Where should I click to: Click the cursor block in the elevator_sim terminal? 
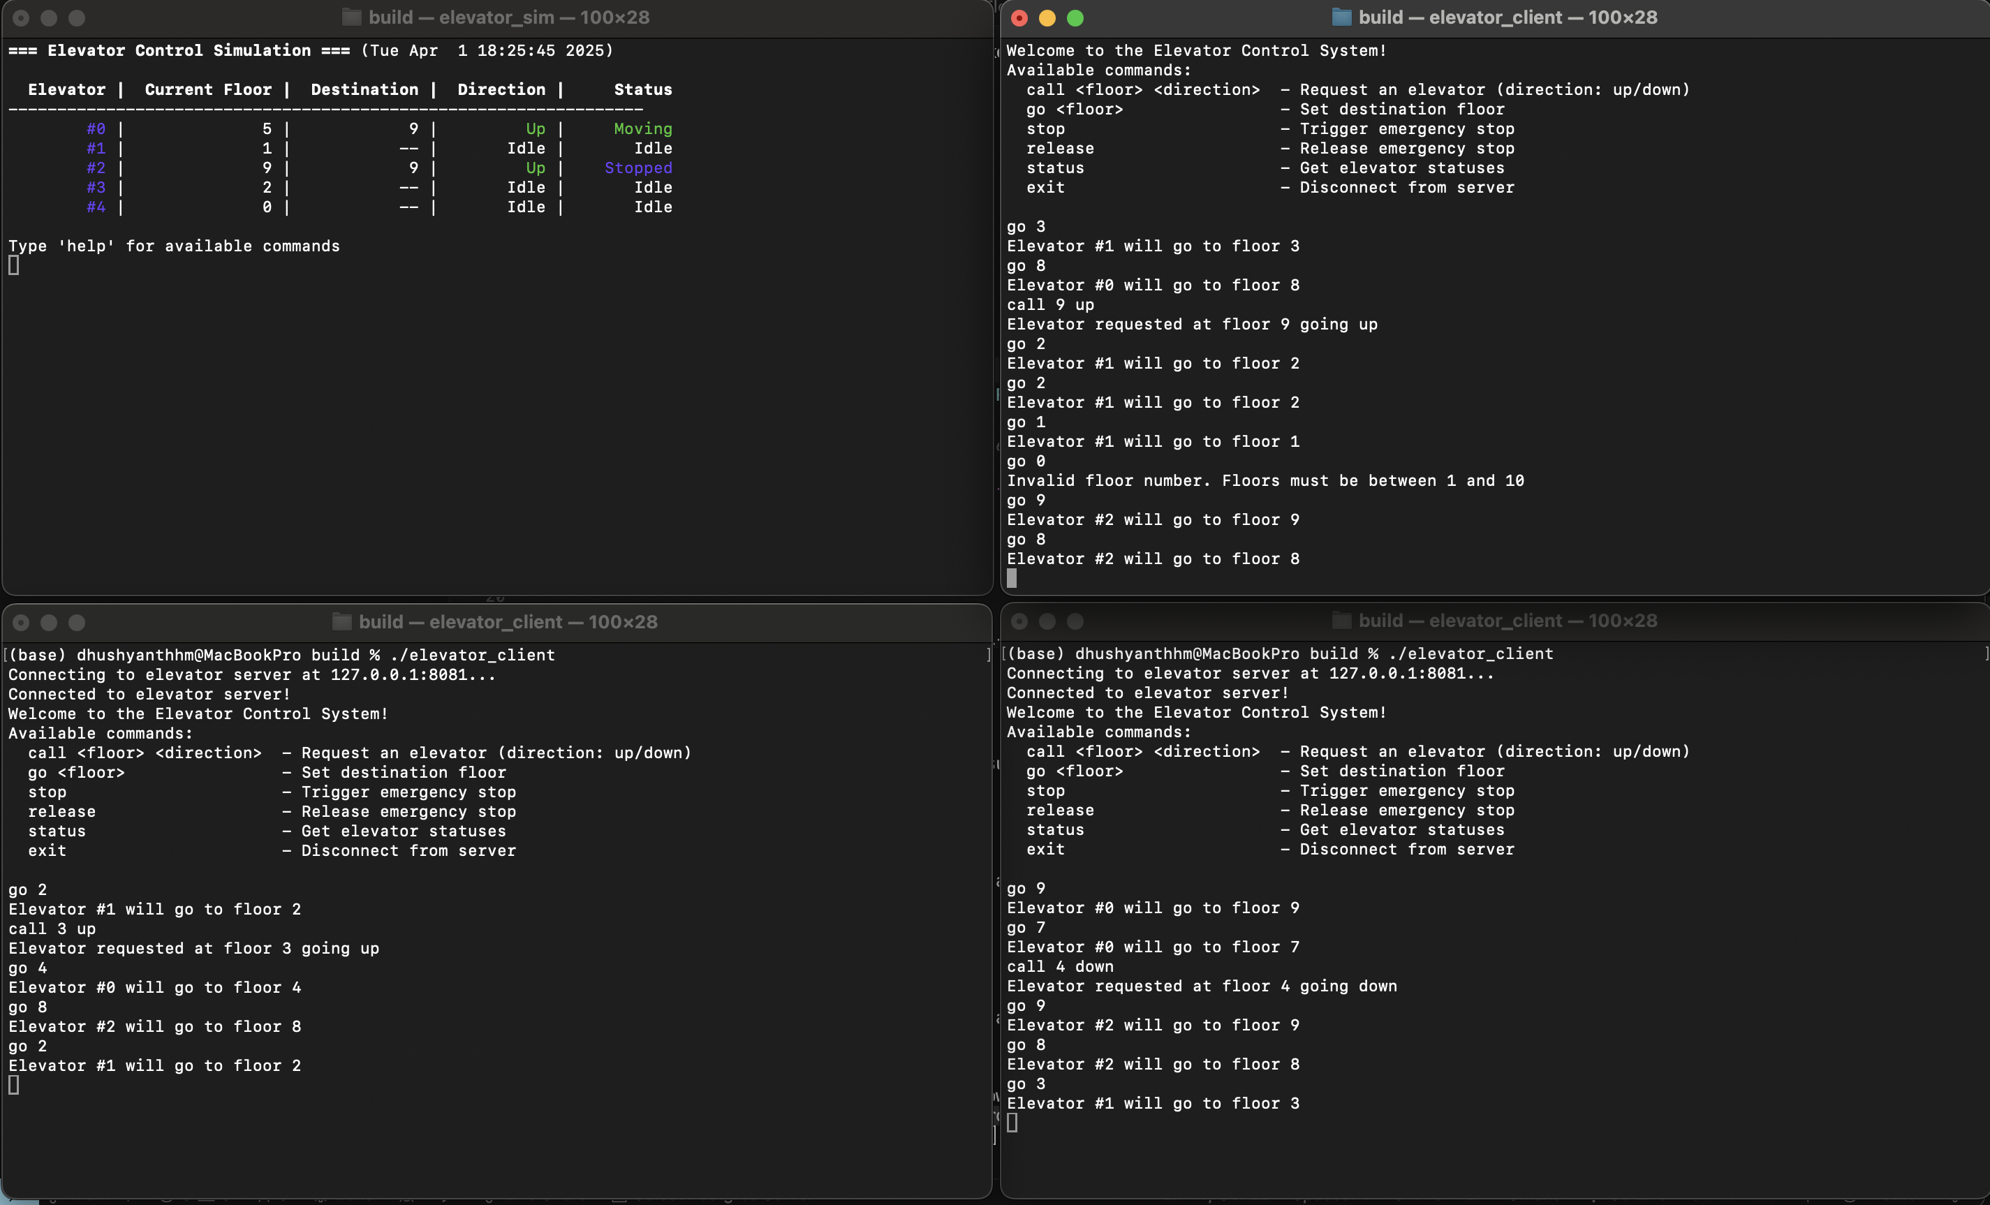14,265
